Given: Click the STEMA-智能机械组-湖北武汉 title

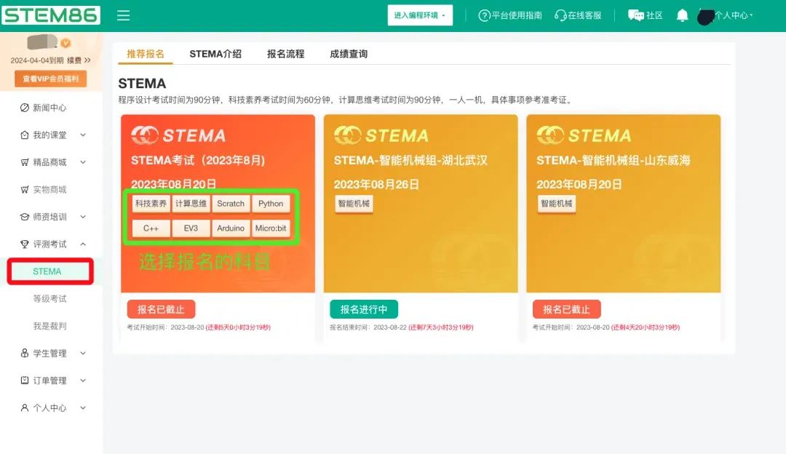Looking at the screenshot, I should point(410,160).
